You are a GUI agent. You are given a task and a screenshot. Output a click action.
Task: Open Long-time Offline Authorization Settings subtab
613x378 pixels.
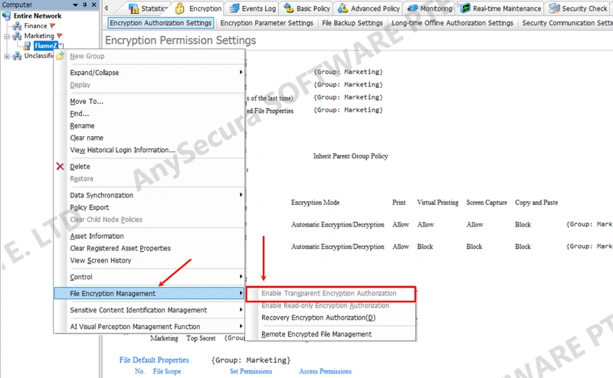(452, 23)
